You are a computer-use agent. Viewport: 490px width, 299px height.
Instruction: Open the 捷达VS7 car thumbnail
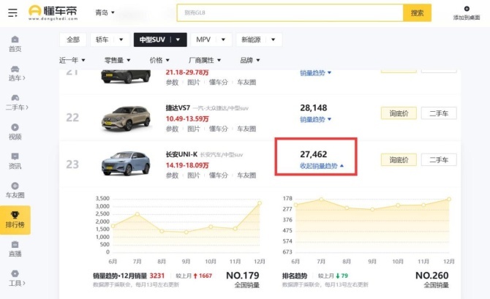coord(126,118)
